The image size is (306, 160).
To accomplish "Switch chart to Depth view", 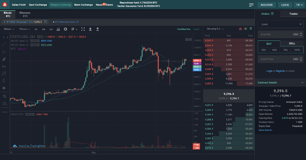I will (x=197, y=29).
